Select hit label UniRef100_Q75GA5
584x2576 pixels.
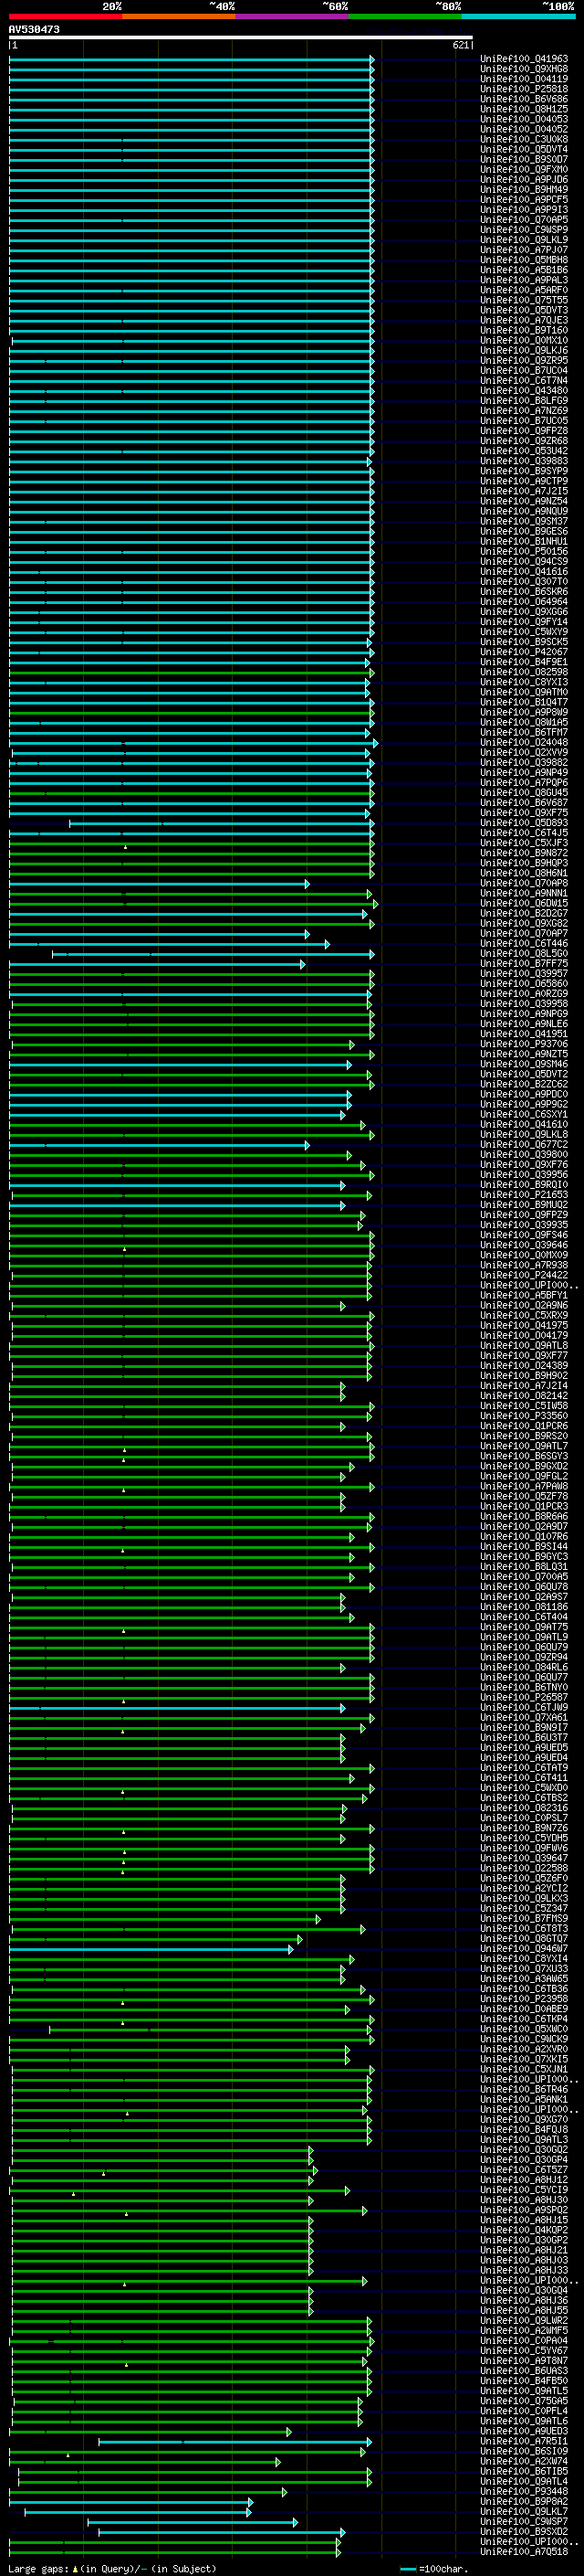pyautogui.click(x=524, y=2401)
